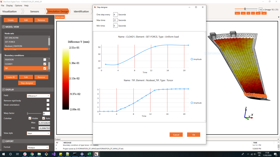Viewport: 280px width, 157px height.
Task: Open the Display menu
Action: [x=10, y=5]
